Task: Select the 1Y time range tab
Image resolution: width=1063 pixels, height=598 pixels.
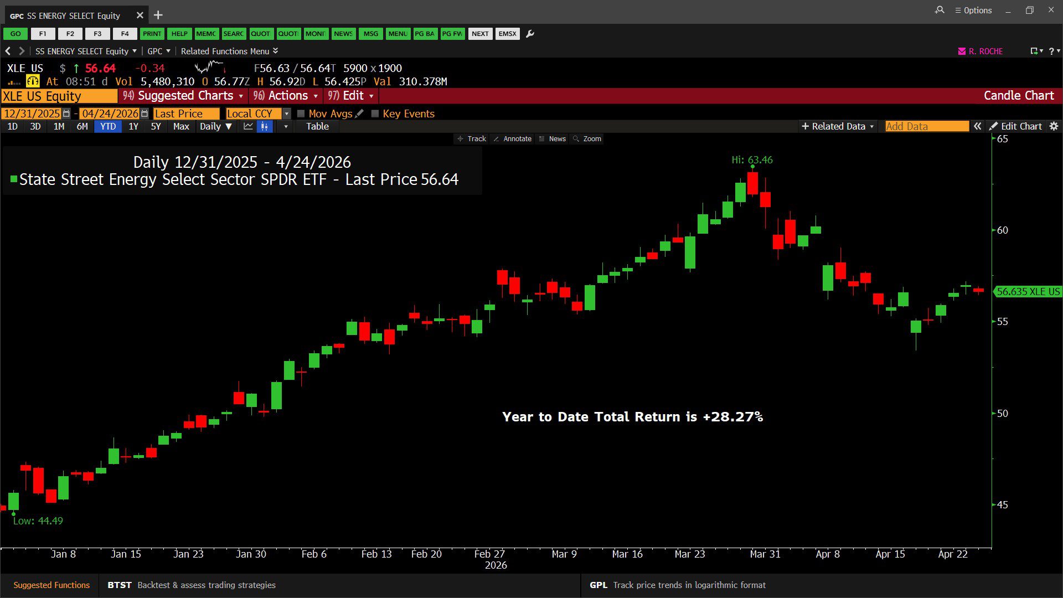Action: (133, 127)
